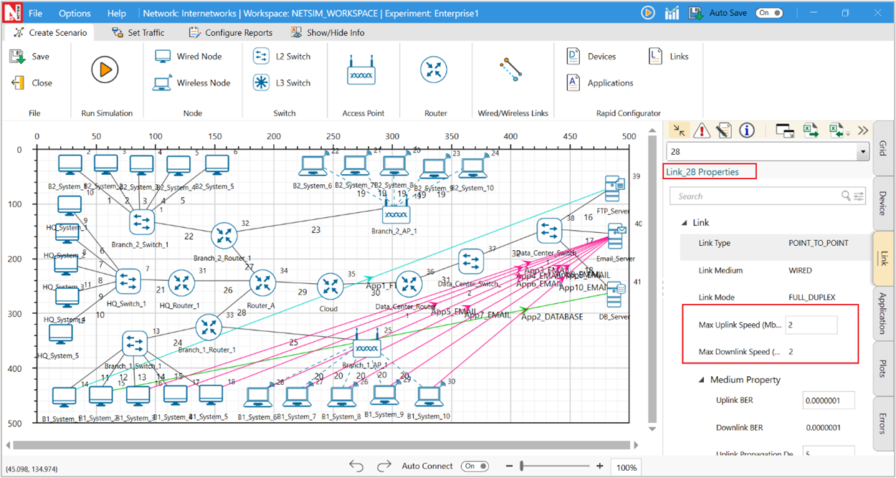Image resolution: width=896 pixels, height=478 pixels.
Task: Open results chart icon in title bar
Action: [x=672, y=13]
